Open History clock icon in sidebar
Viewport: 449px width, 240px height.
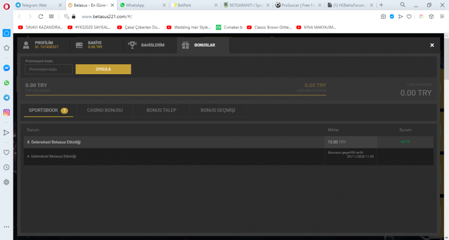6,167
